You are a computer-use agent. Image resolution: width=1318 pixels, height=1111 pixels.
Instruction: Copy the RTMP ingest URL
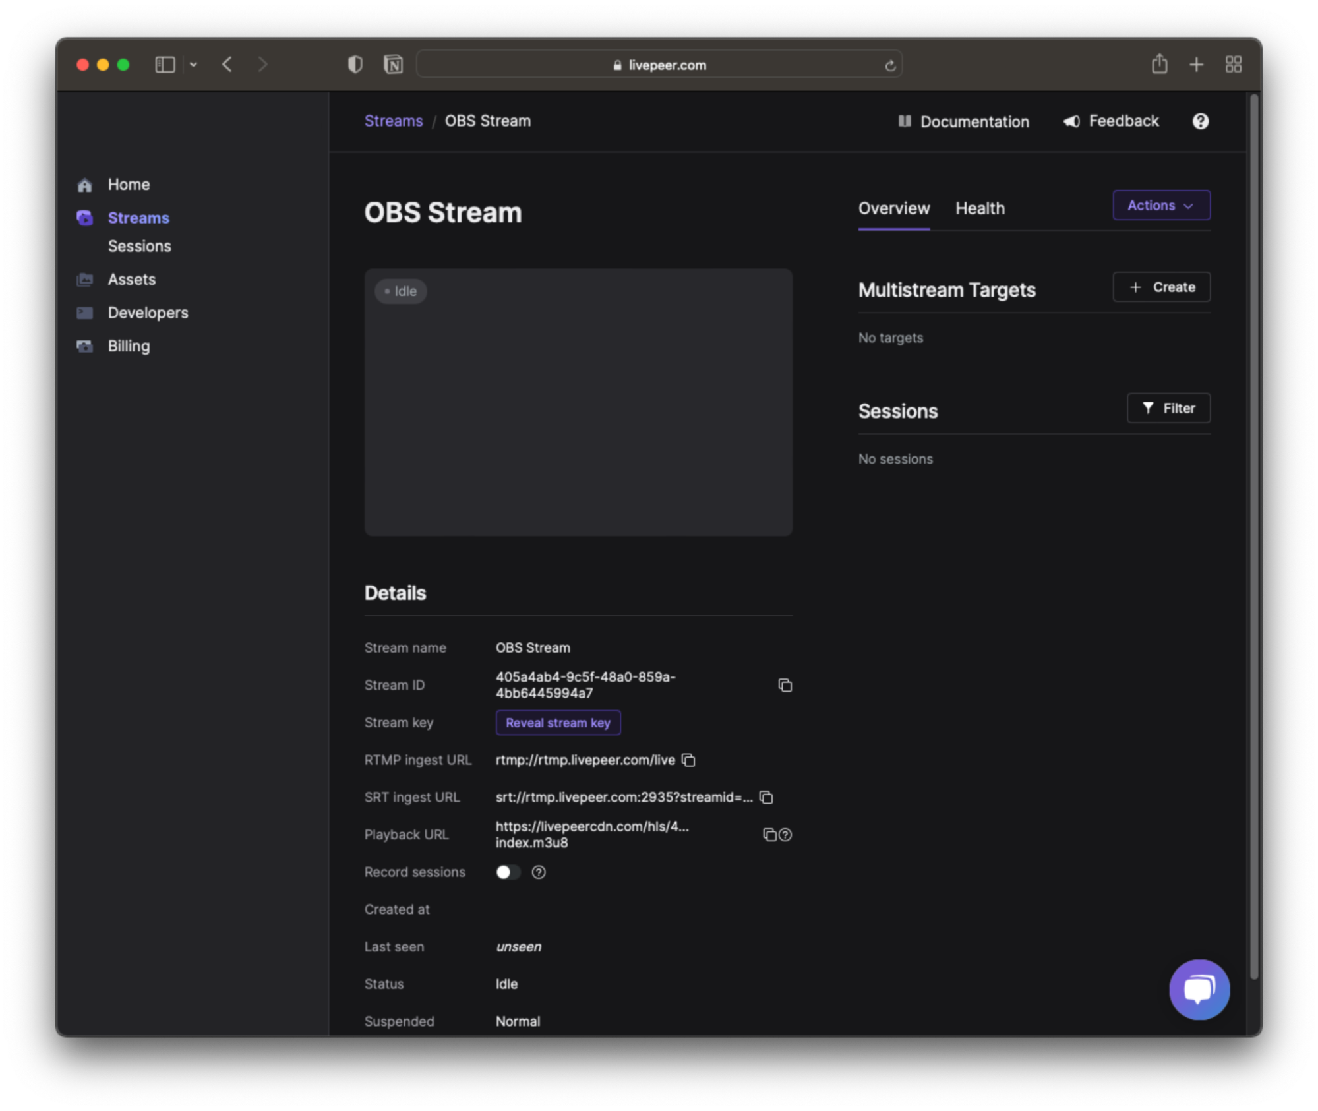pyautogui.click(x=688, y=760)
